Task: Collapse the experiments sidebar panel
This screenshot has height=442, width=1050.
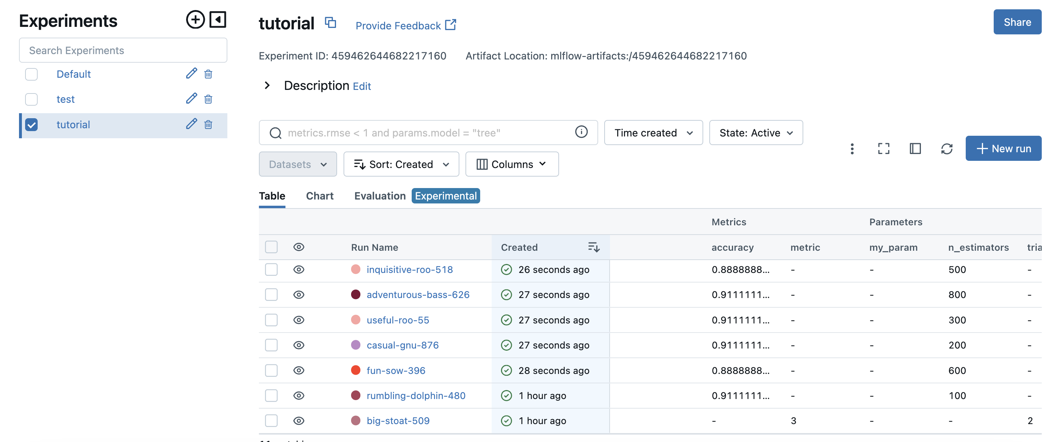Action: (x=218, y=20)
